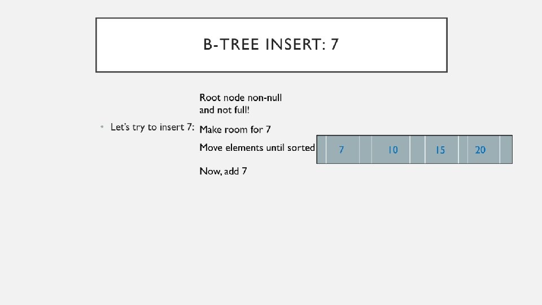Select 'Move elements until sorted' line
542x305 pixels.
pyautogui.click(x=257, y=147)
